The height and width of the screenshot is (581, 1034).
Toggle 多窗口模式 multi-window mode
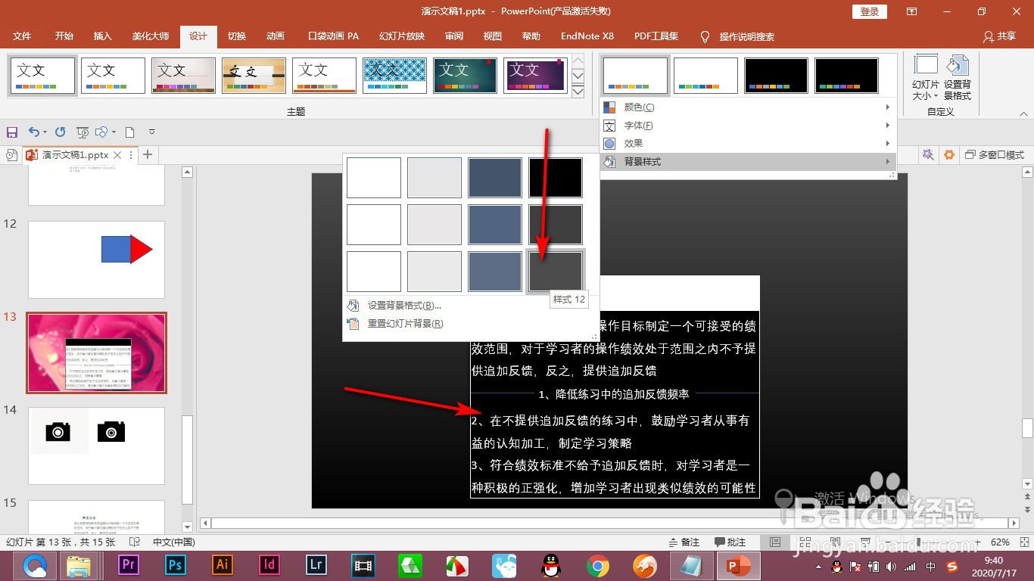coord(995,155)
